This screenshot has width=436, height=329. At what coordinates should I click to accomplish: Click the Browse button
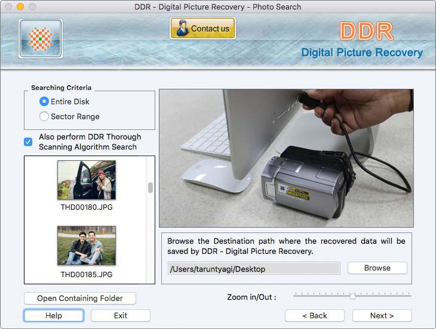(377, 268)
